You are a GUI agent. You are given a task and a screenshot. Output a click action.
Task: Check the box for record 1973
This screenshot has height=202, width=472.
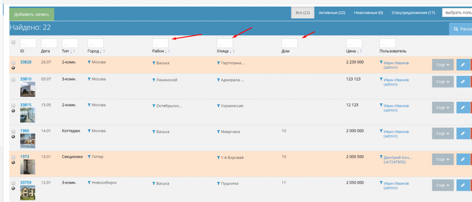click(13, 157)
